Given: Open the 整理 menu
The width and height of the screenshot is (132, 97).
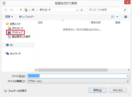Looking at the screenshot, I should [x=9, y=17].
